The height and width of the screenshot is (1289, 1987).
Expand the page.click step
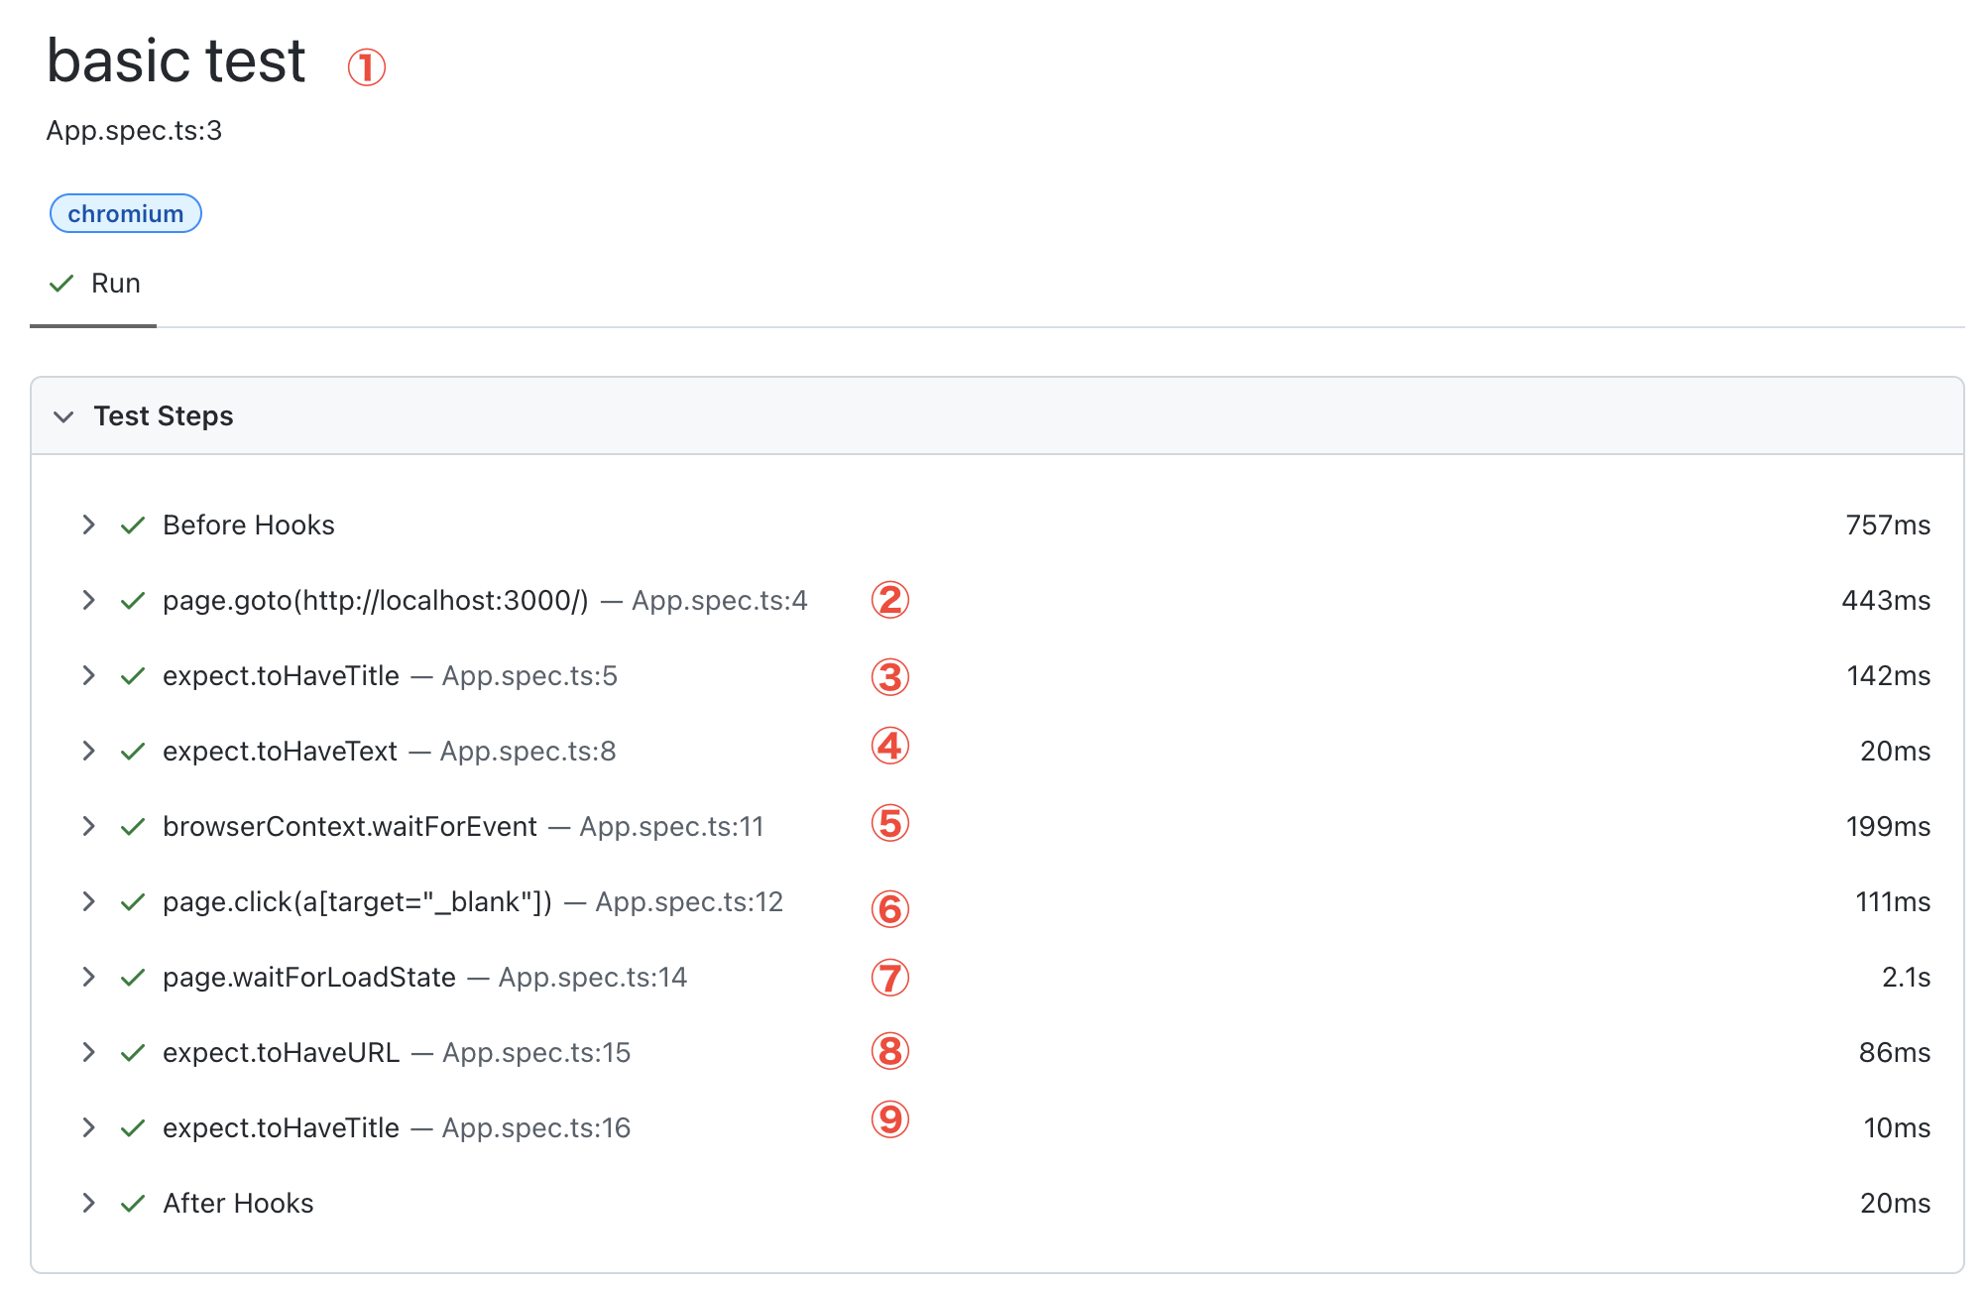point(89,901)
